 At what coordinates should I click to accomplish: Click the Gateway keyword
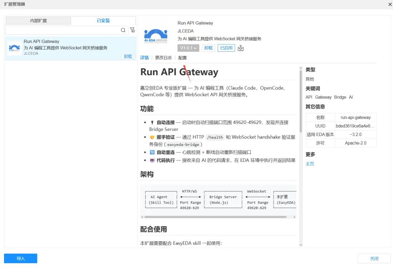pyautogui.click(x=323, y=97)
